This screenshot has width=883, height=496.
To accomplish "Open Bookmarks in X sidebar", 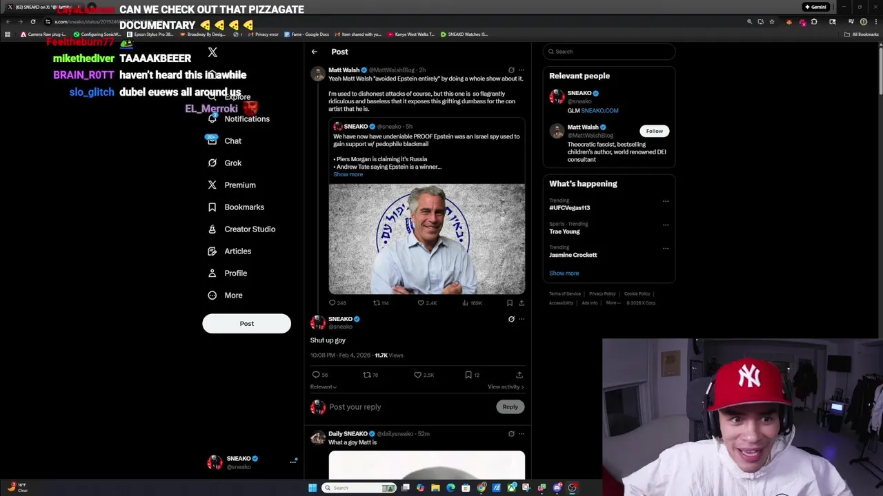I will tap(236, 207).
